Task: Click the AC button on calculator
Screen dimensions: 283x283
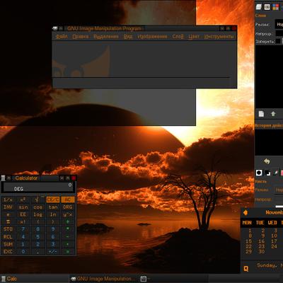Action: click(68, 200)
